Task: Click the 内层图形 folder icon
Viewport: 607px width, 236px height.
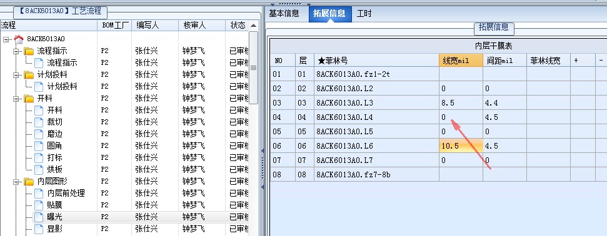Action: click(29, 182)
